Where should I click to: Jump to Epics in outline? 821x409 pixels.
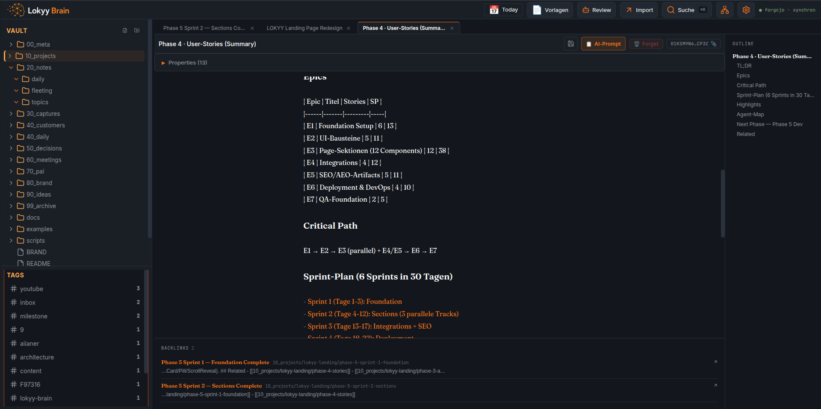click(x=743, y=76)
